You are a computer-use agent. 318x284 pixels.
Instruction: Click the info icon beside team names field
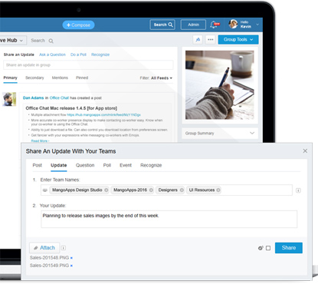click(x=298, y=190)
